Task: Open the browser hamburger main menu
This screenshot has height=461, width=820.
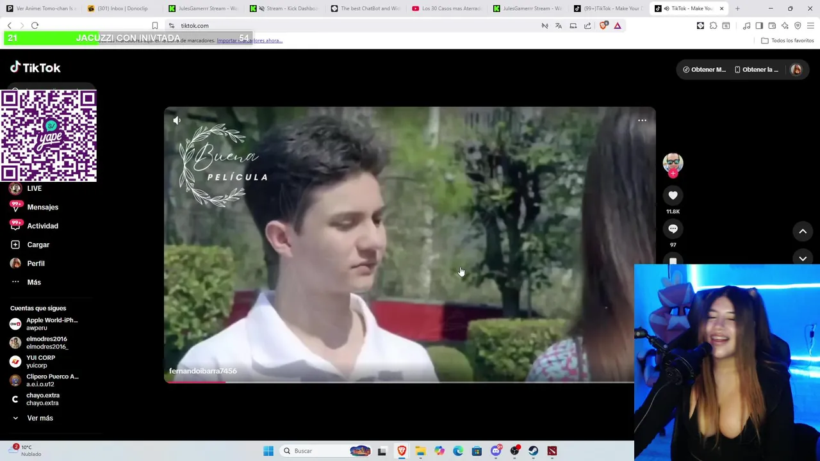Action: (x=810, y=26)
